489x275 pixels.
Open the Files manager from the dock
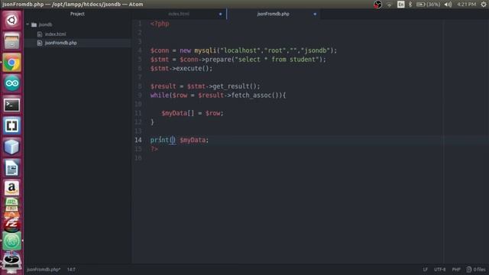click(12, 41)
